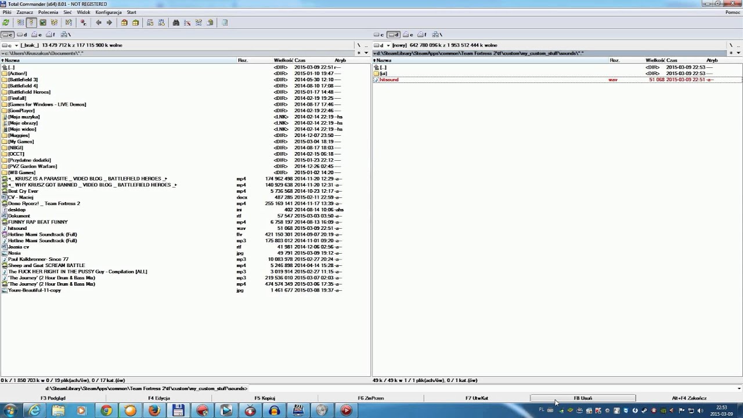Open network neighborhood icon in left drive bar
The height and width of the screenshot is (418, 743).
coord(64,35)
